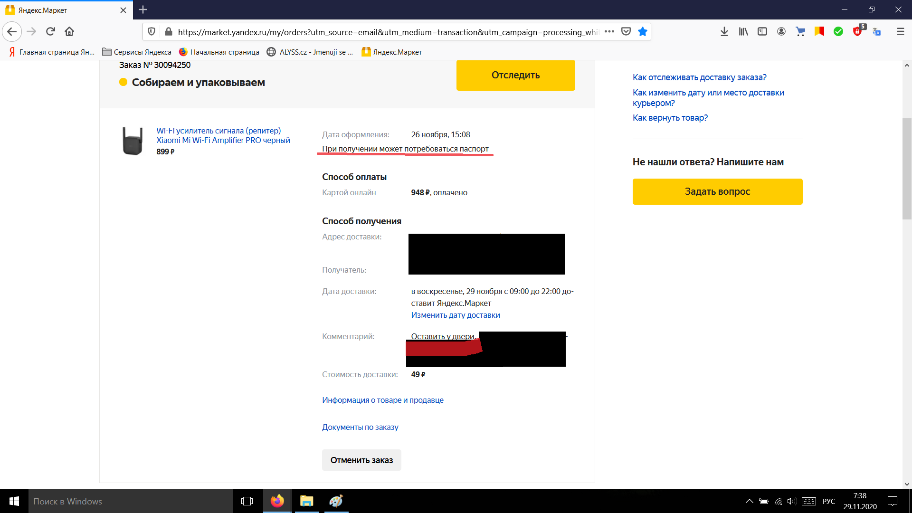Open the network Wi-Fi tray icon
Screen dimensions: 912x513
coord(778,501)
